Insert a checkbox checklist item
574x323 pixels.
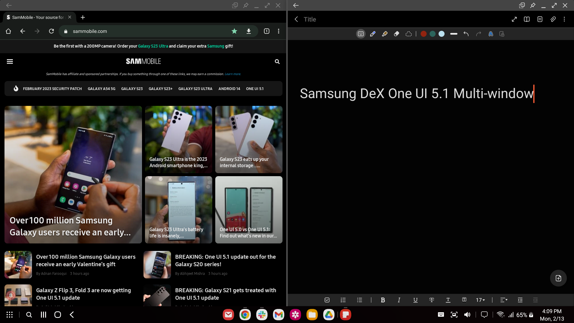(x=327, y=300)
